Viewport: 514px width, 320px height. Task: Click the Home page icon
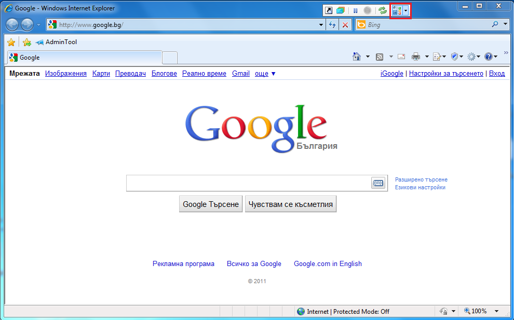(x=357, y=57)
